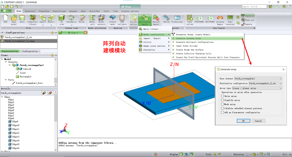Collapse the Geometry tree node
Screen dimensions: 292x157
pyautogui.click(x=6, y=62)
